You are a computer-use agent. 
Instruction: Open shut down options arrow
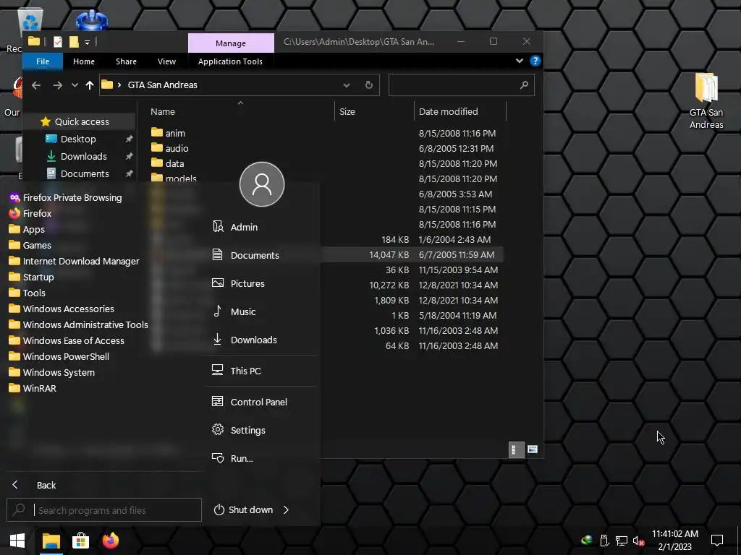(286, 509)
